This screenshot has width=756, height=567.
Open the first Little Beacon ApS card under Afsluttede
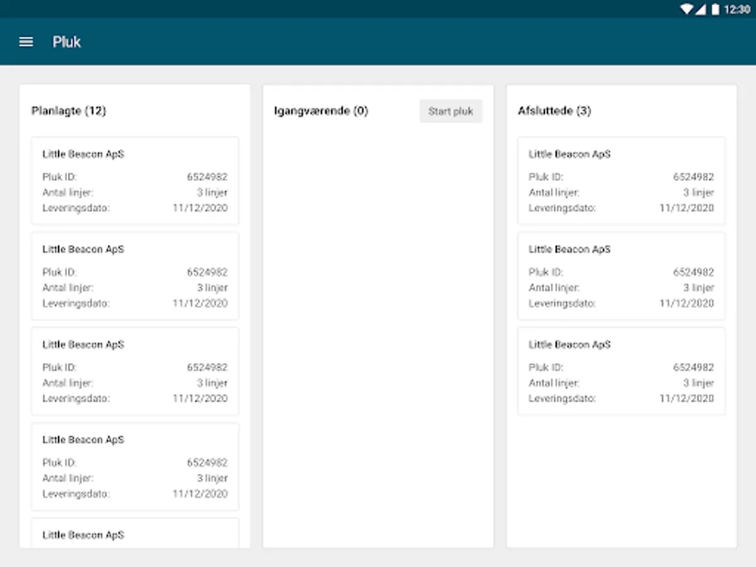coord(621,181)
